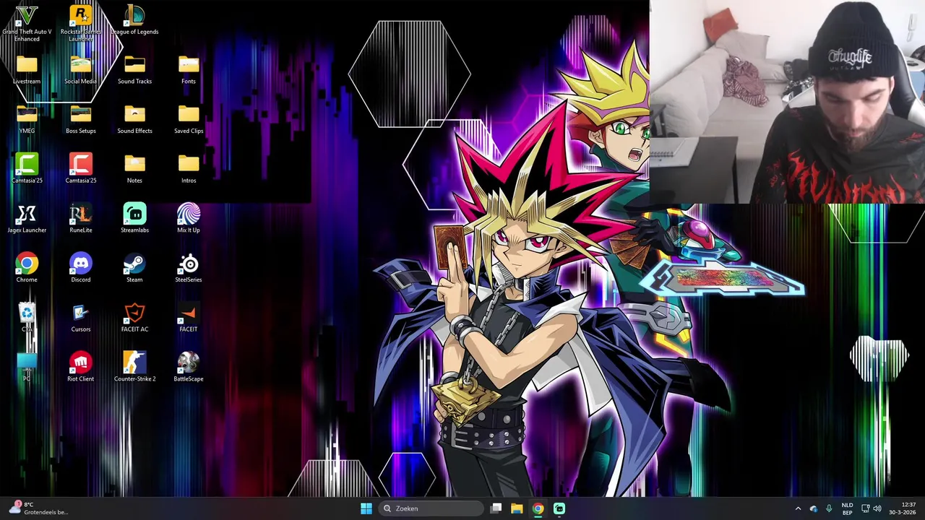Image resolution: width=925 pixels, height=520 pixels.
Task: Select the Intros folder
Action: (189, 169)
